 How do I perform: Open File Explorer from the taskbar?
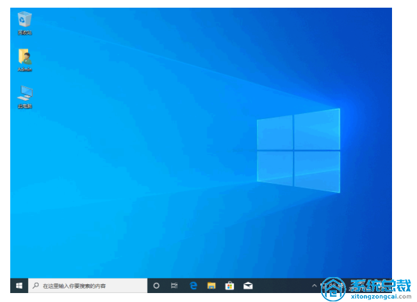tap(211, 285)
